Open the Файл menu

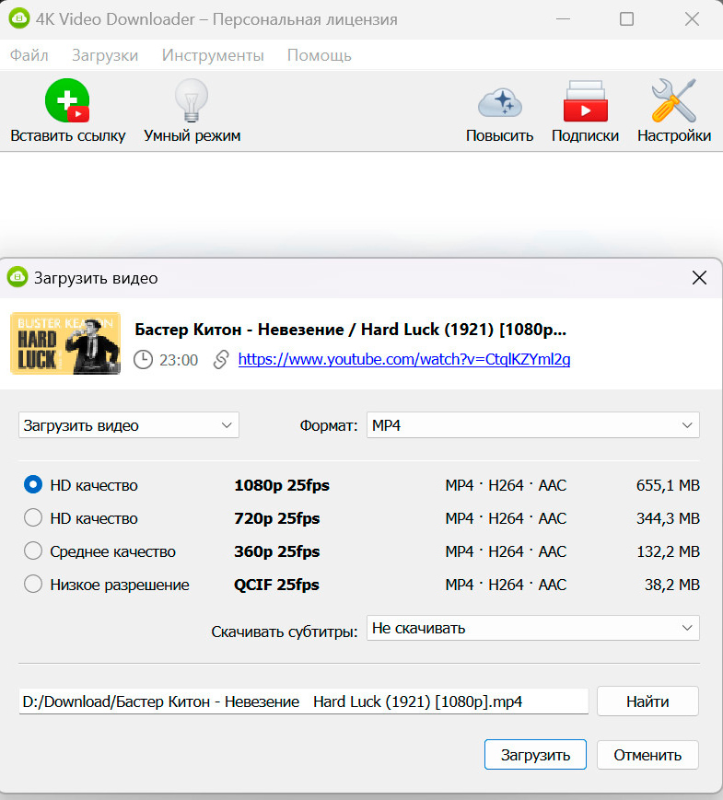click(x=29, y=55)
